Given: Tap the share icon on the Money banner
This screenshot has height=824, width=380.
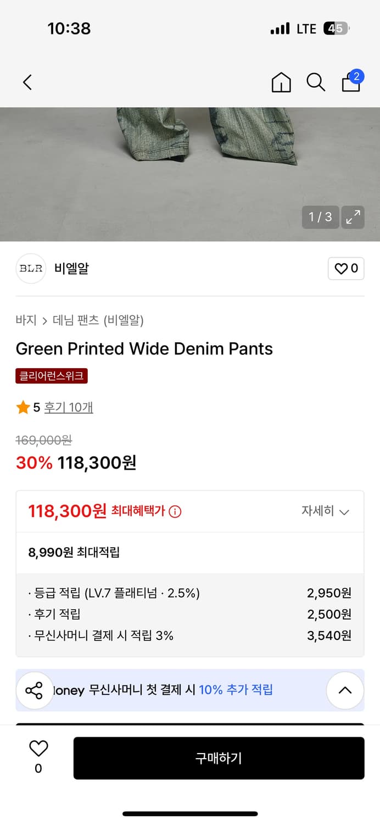Looking at the screenshot, I should (x=35, y=691).
